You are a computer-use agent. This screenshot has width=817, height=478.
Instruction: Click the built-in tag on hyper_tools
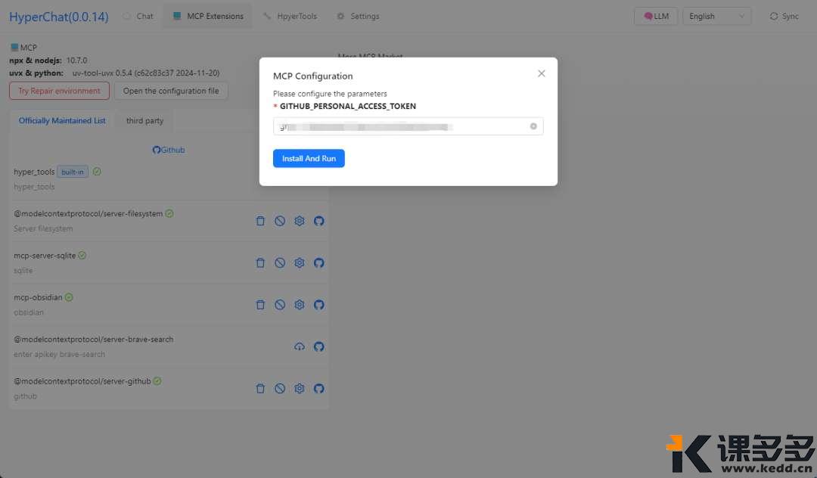(x=73, y=172)
